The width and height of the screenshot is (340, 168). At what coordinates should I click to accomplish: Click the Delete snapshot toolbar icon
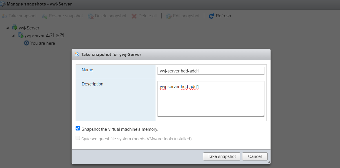pyautogui.click(x=91, y=16)
